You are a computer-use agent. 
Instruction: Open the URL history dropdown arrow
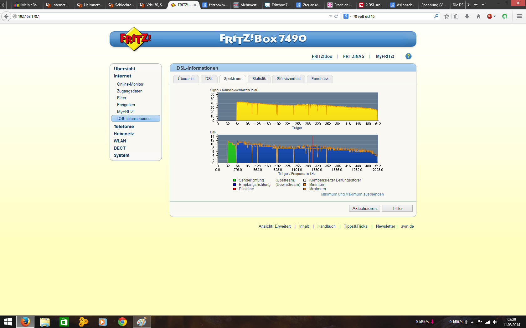331,16
